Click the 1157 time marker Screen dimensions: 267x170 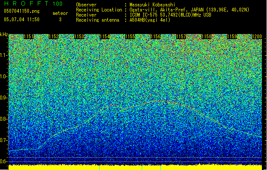pos(181,37)
